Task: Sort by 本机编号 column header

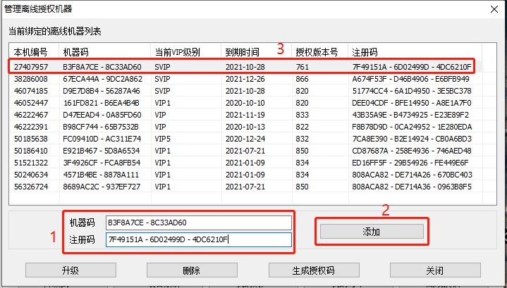Action: (33, 52)
